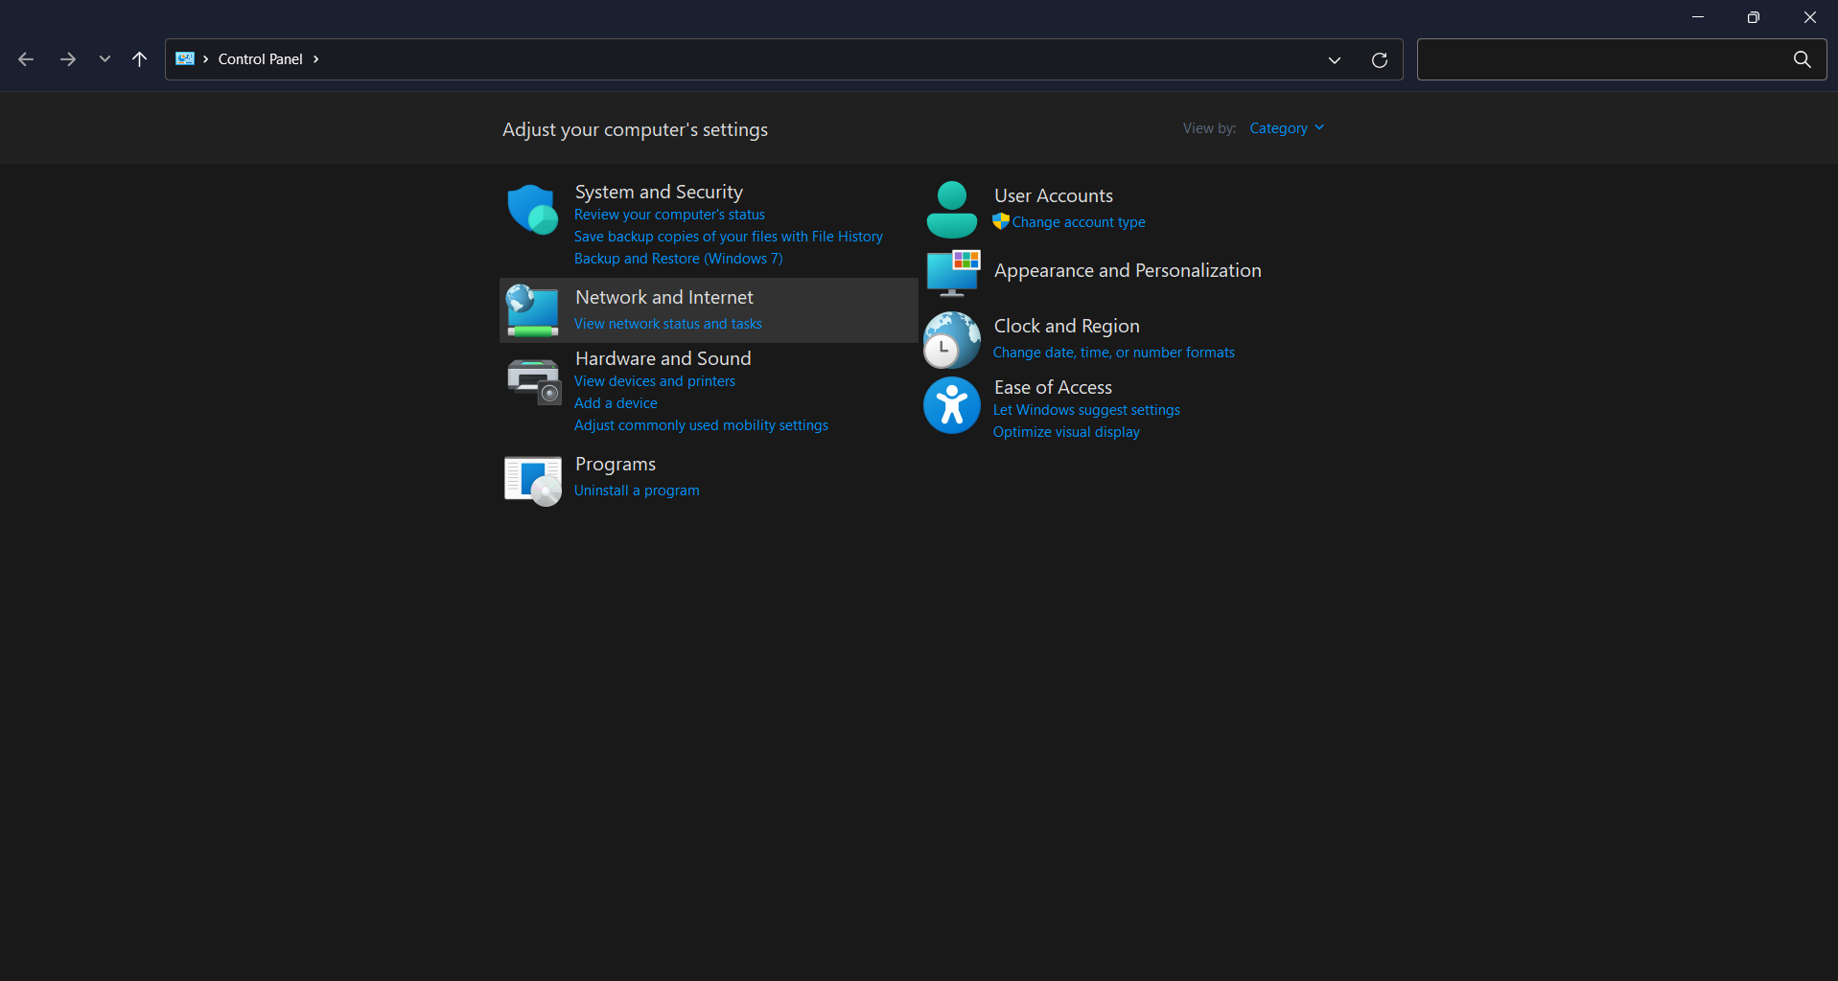Expand the recent locations chevron
The width and height of the screenshot is (1838, 981).
[105, 59]
